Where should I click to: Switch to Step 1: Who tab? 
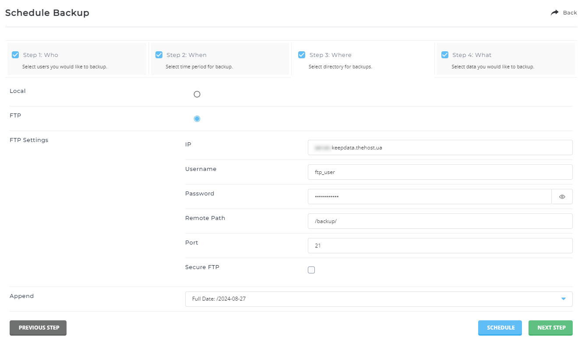(77, 59)
